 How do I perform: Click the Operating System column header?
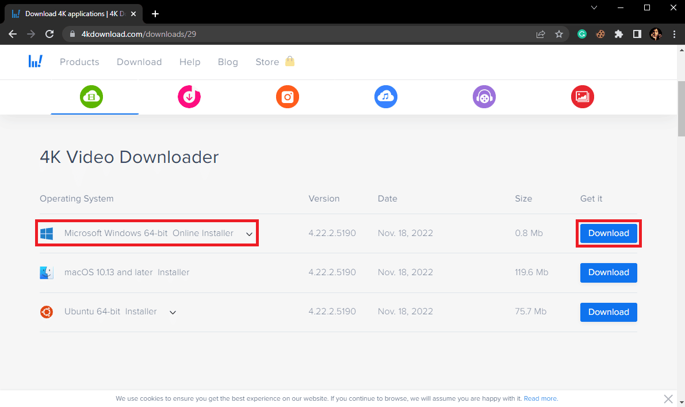pyautogui.click(x=76, y=199)
